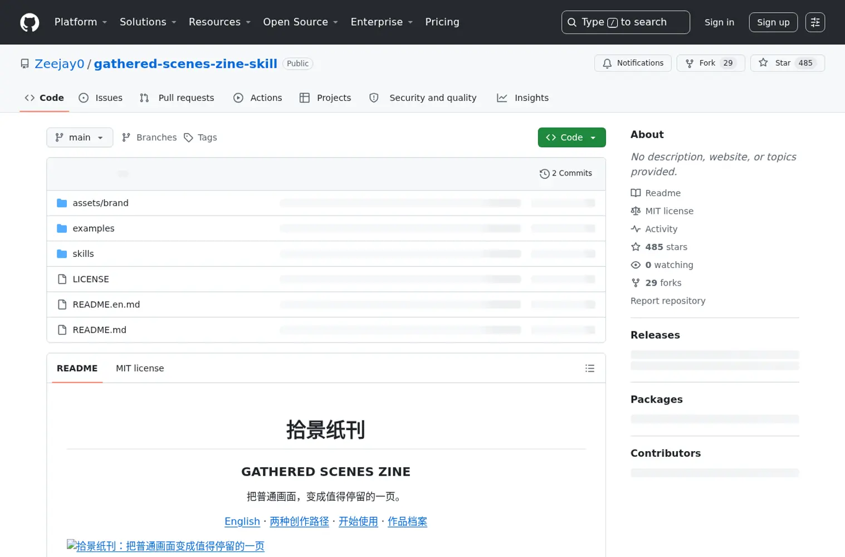View the 485 stars stargazers
The height and width of the screenshot is (557, 845).
point(659,247)
